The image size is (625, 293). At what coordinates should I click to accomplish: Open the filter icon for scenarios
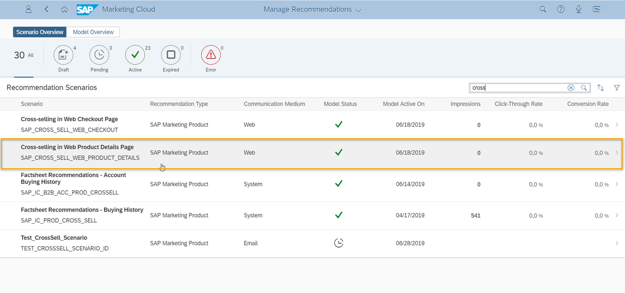tap(616, 88)
